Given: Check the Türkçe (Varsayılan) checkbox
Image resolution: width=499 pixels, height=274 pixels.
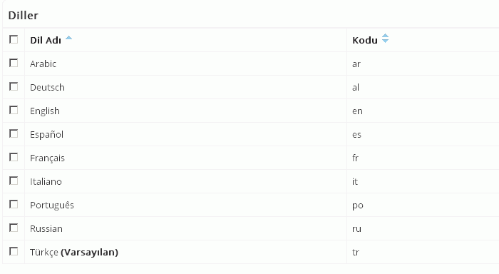Looking at the screenshot, I should [x=14, y=252].
